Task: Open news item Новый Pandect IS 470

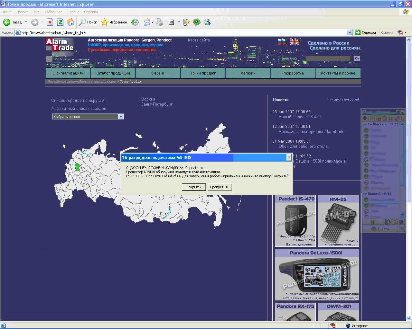Action: click(x=300, y=117)
